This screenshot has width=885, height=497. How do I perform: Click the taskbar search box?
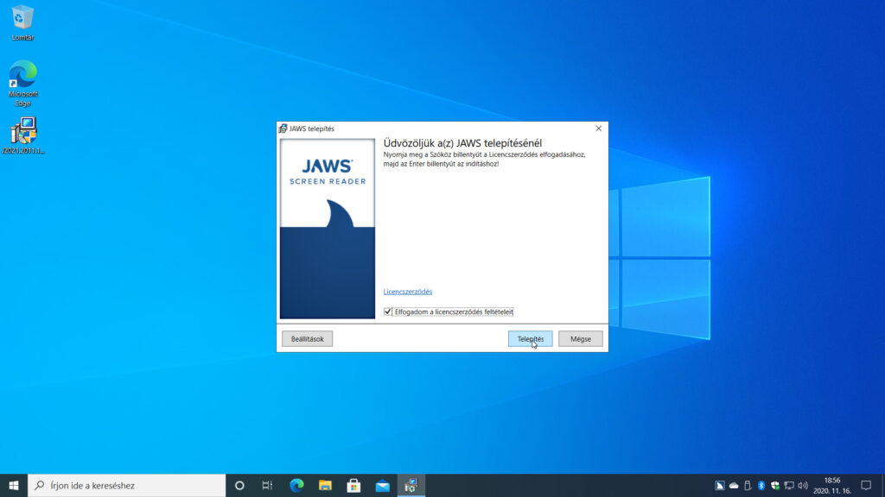(126, 485)
